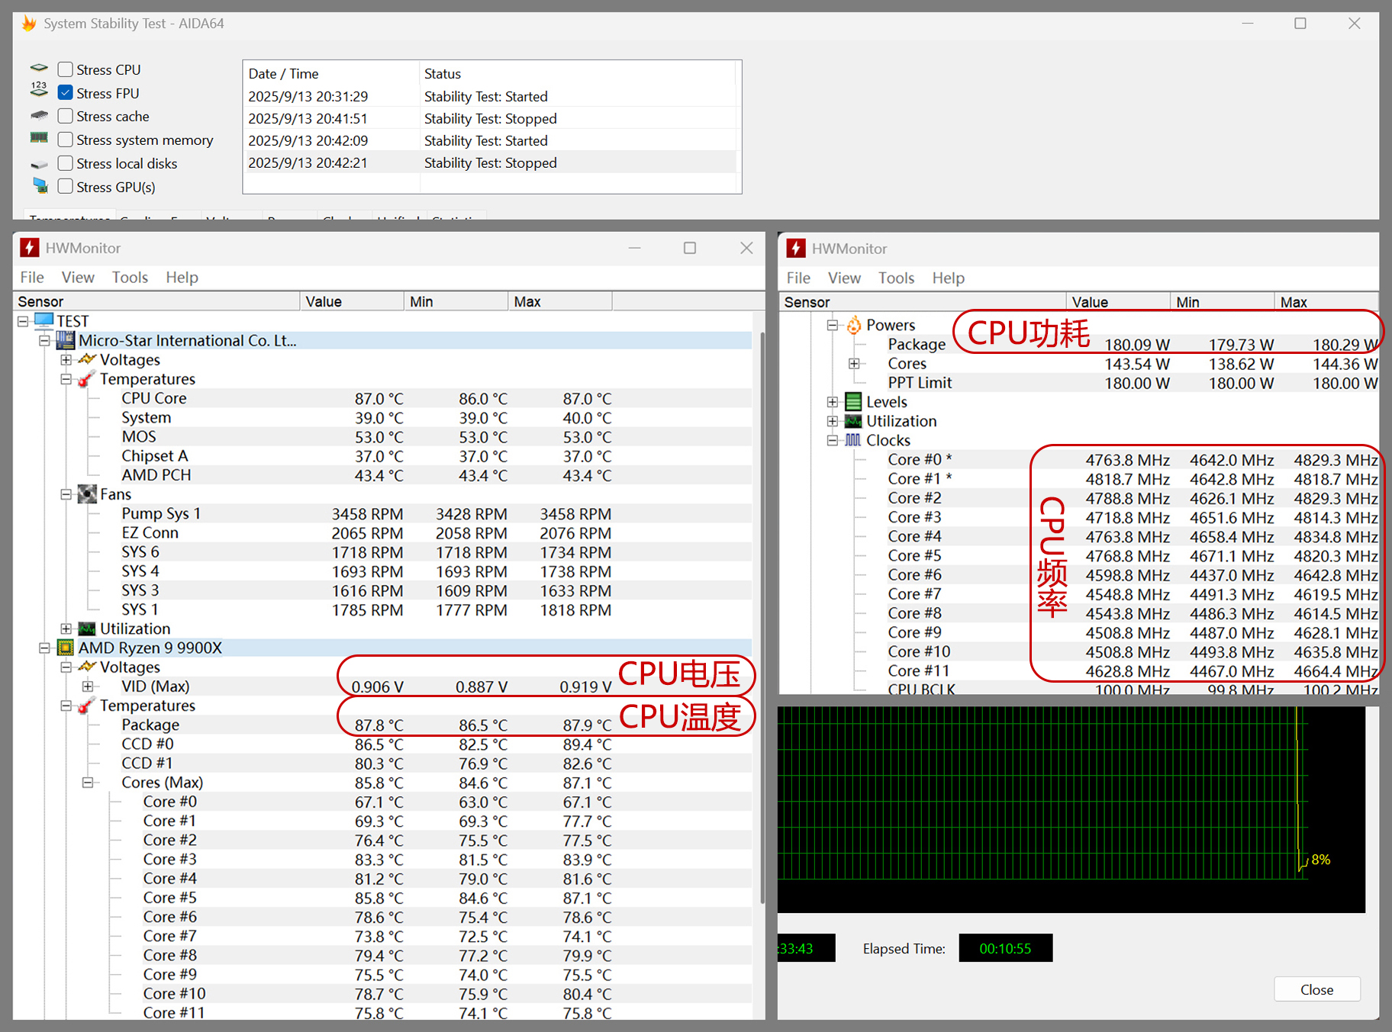
Task: Enable the Stress CPU checkbox
Action: click(x=66, y=69)
